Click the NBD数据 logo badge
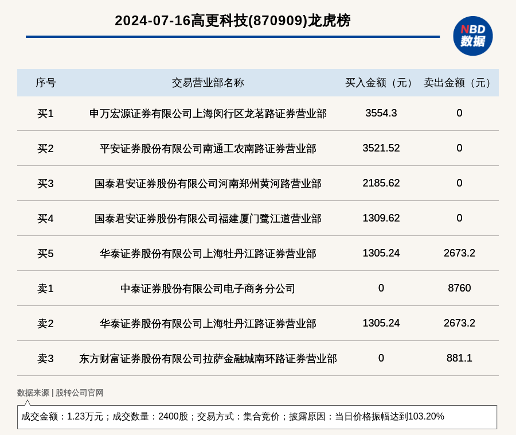 coord(472,36)
